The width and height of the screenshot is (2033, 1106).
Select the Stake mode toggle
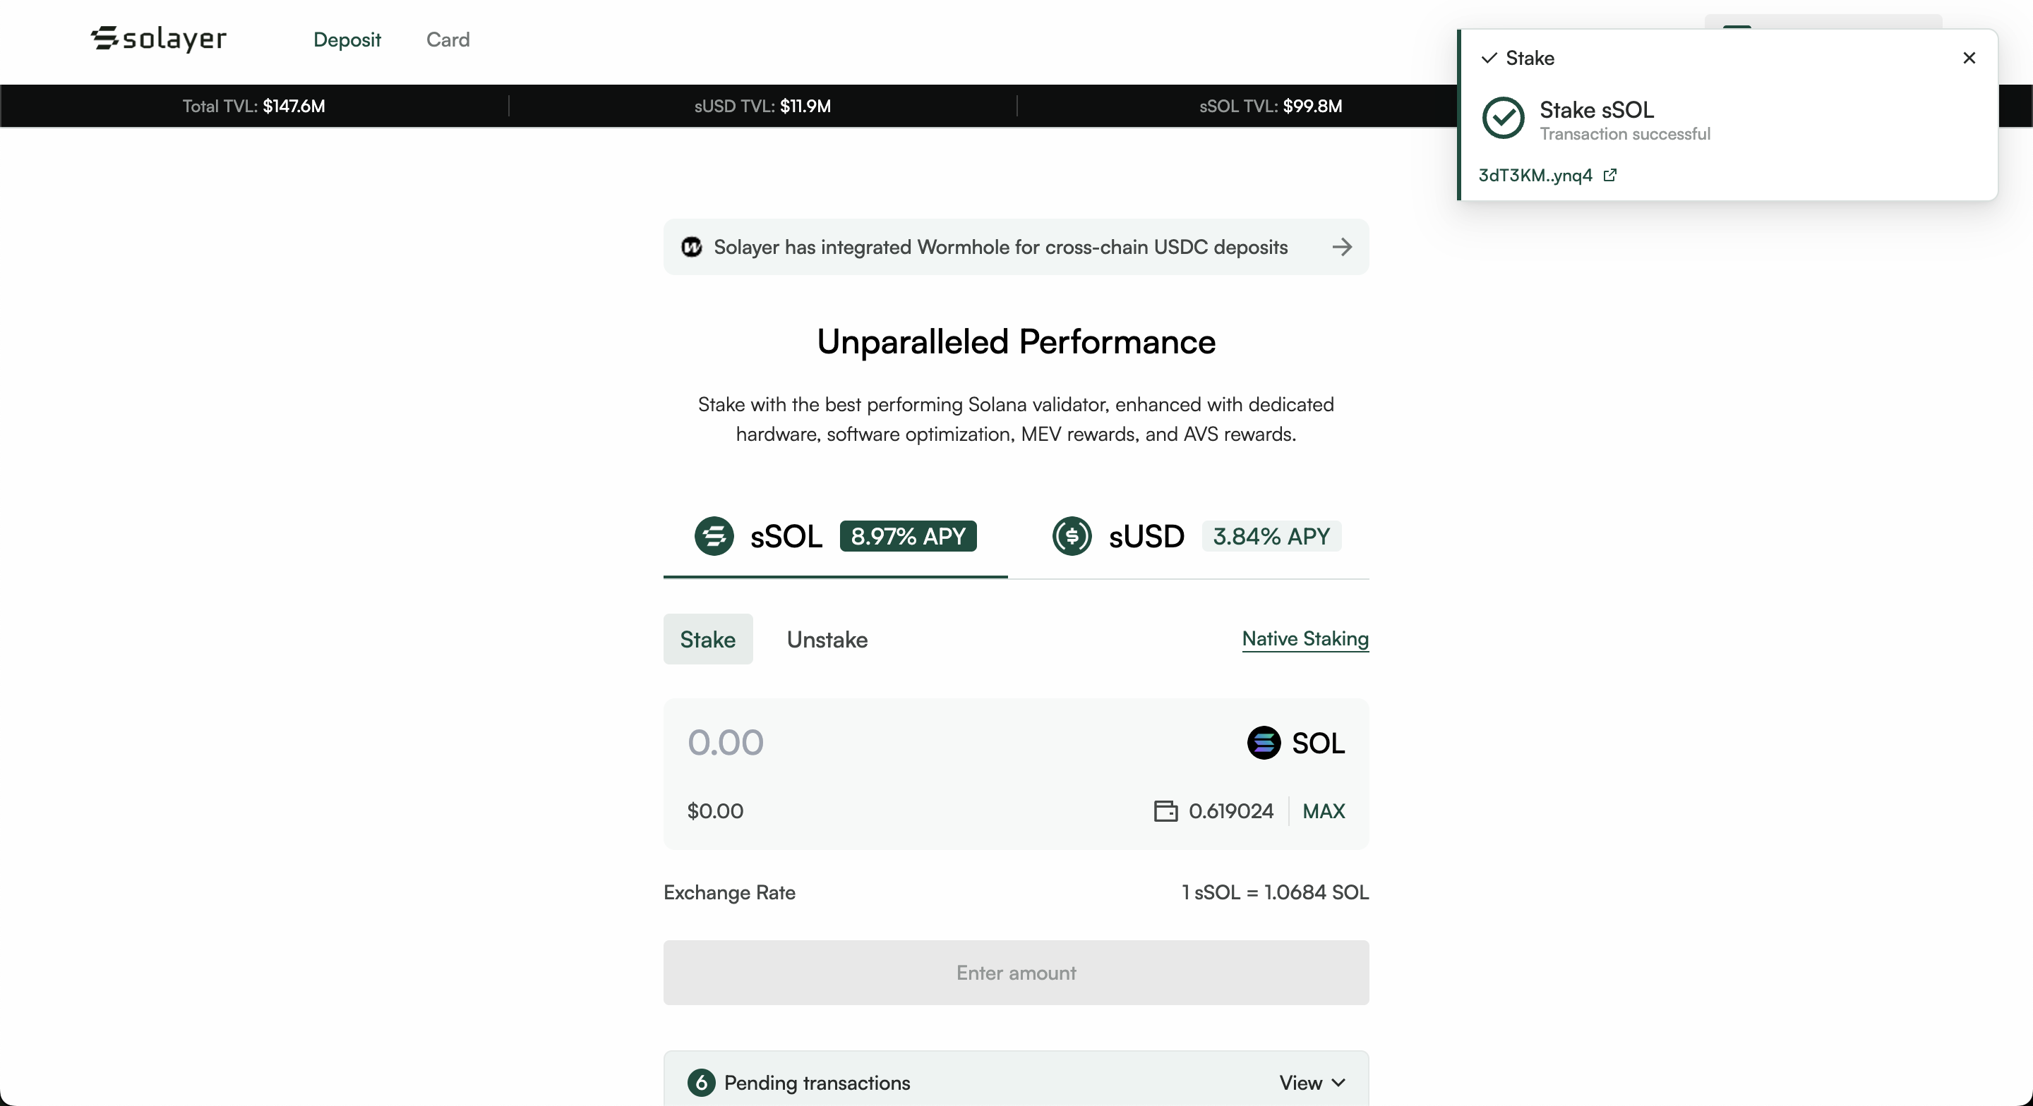(708, 640)
